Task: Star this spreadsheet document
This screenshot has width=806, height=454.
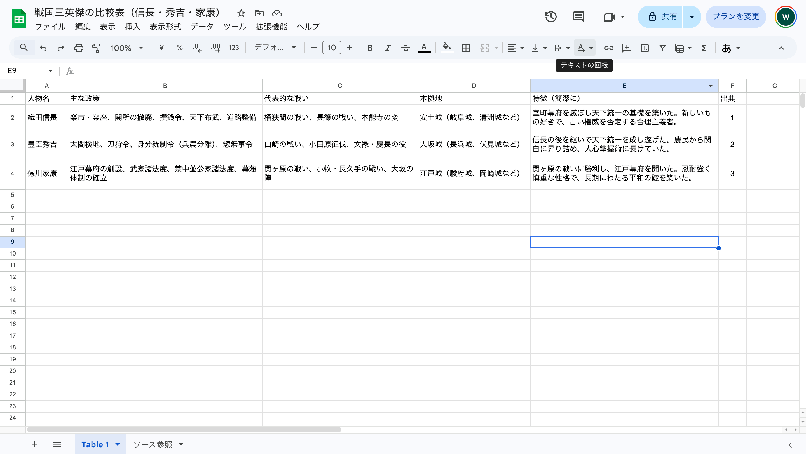Action: point(241,13)
